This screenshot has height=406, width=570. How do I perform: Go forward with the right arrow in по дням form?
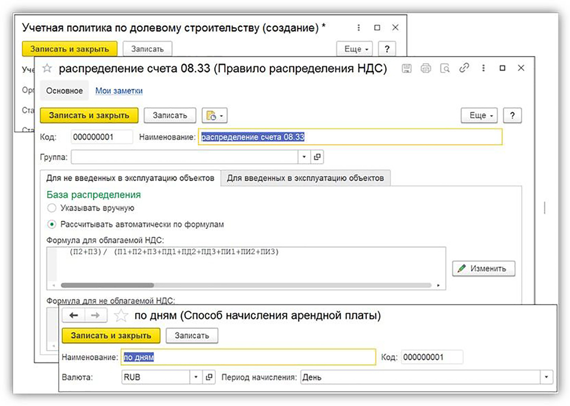point(96,316)
